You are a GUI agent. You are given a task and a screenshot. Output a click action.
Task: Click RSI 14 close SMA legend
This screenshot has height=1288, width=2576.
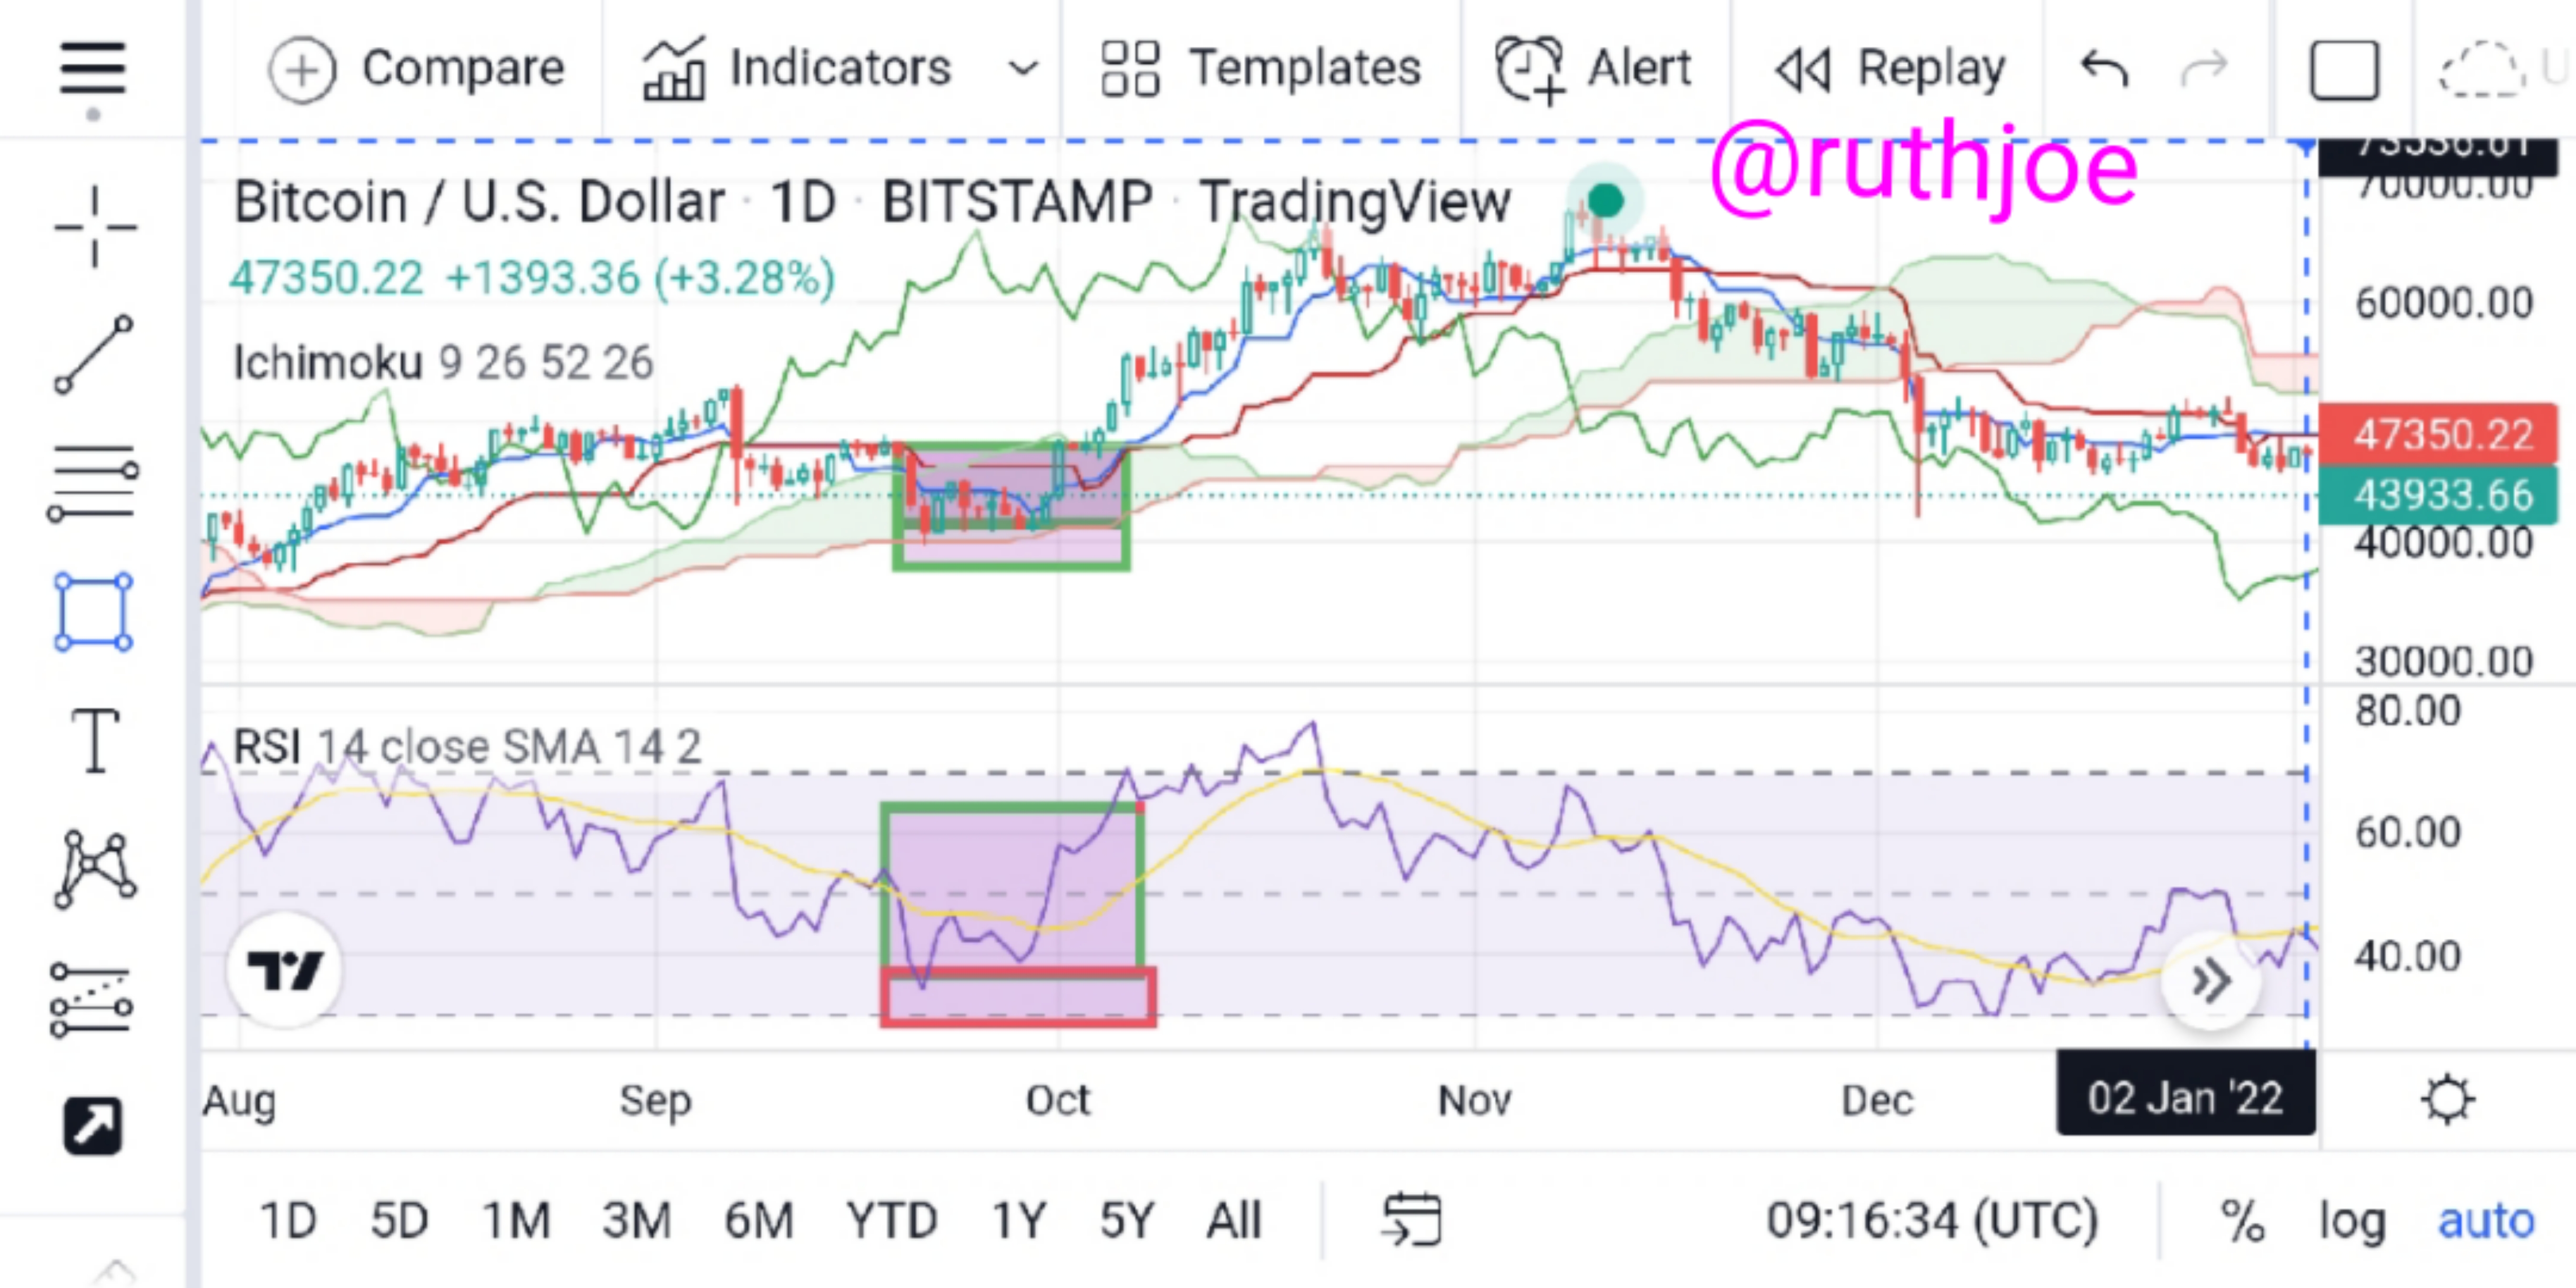tap(467, 747)
